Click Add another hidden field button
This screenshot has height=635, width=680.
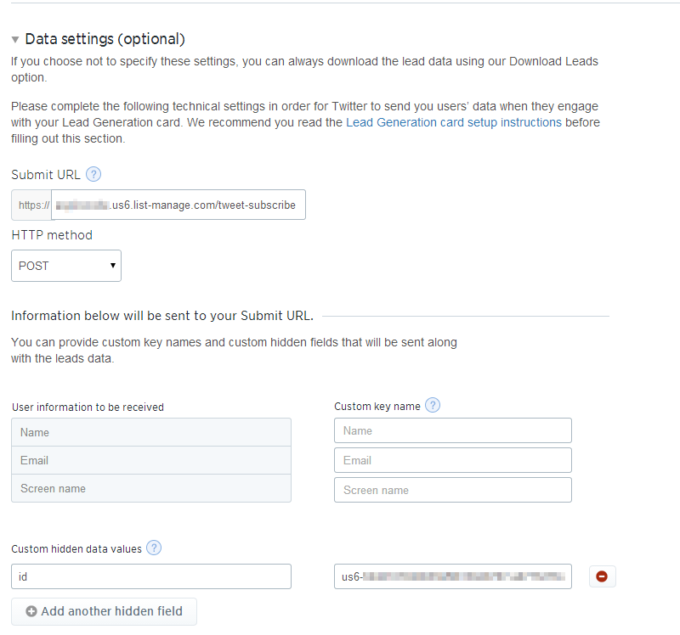(104, 611)
